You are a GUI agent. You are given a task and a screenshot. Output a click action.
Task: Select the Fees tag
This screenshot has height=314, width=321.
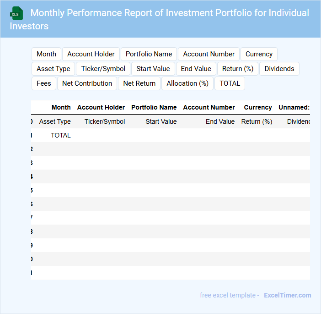pos(44,83)
